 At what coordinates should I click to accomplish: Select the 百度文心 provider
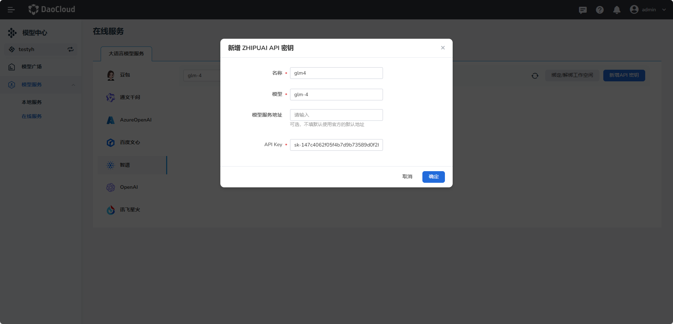point(132,143)
